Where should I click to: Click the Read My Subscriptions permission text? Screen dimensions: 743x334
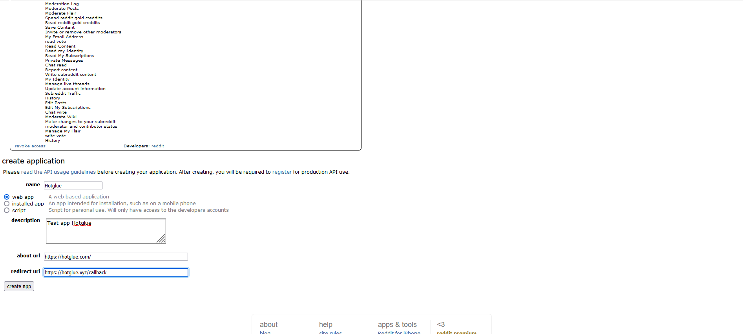(69, 56)
